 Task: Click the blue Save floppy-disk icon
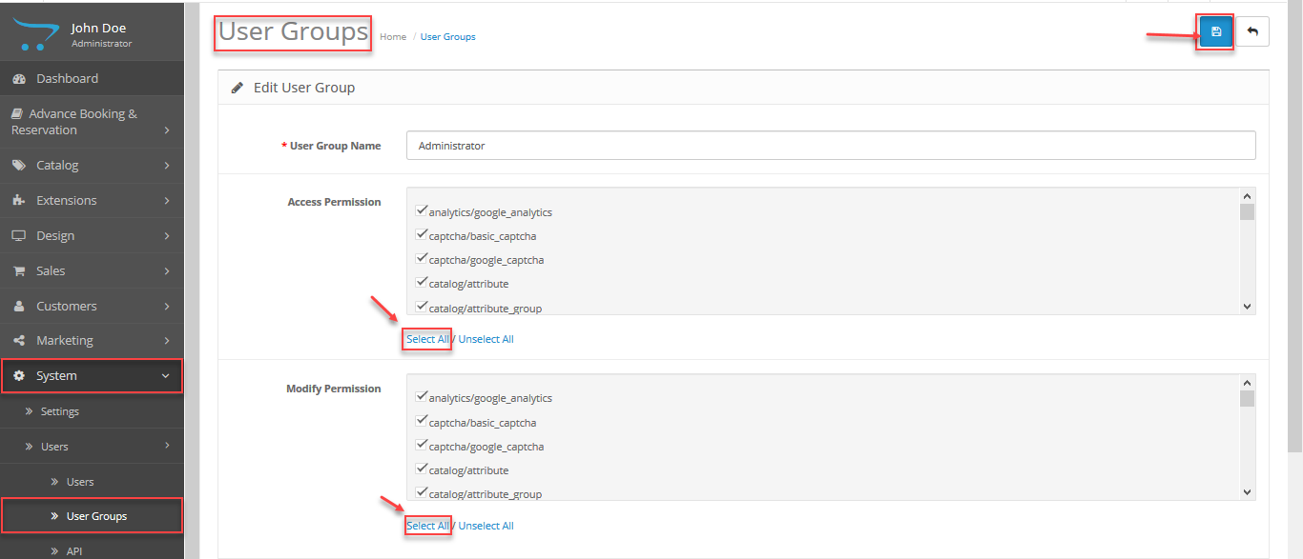[x=1216, y=31]
